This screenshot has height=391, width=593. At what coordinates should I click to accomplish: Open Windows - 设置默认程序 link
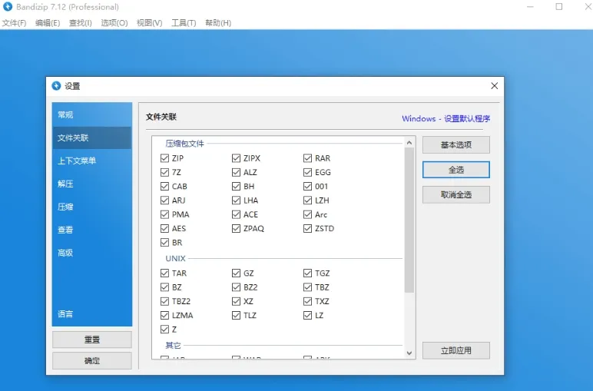[x=446, y=118]
